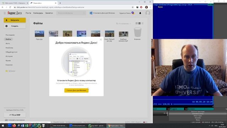This screenshot has width=227, height=128.
Task: Switch to grid tiles view
Action: coord(139,23)
